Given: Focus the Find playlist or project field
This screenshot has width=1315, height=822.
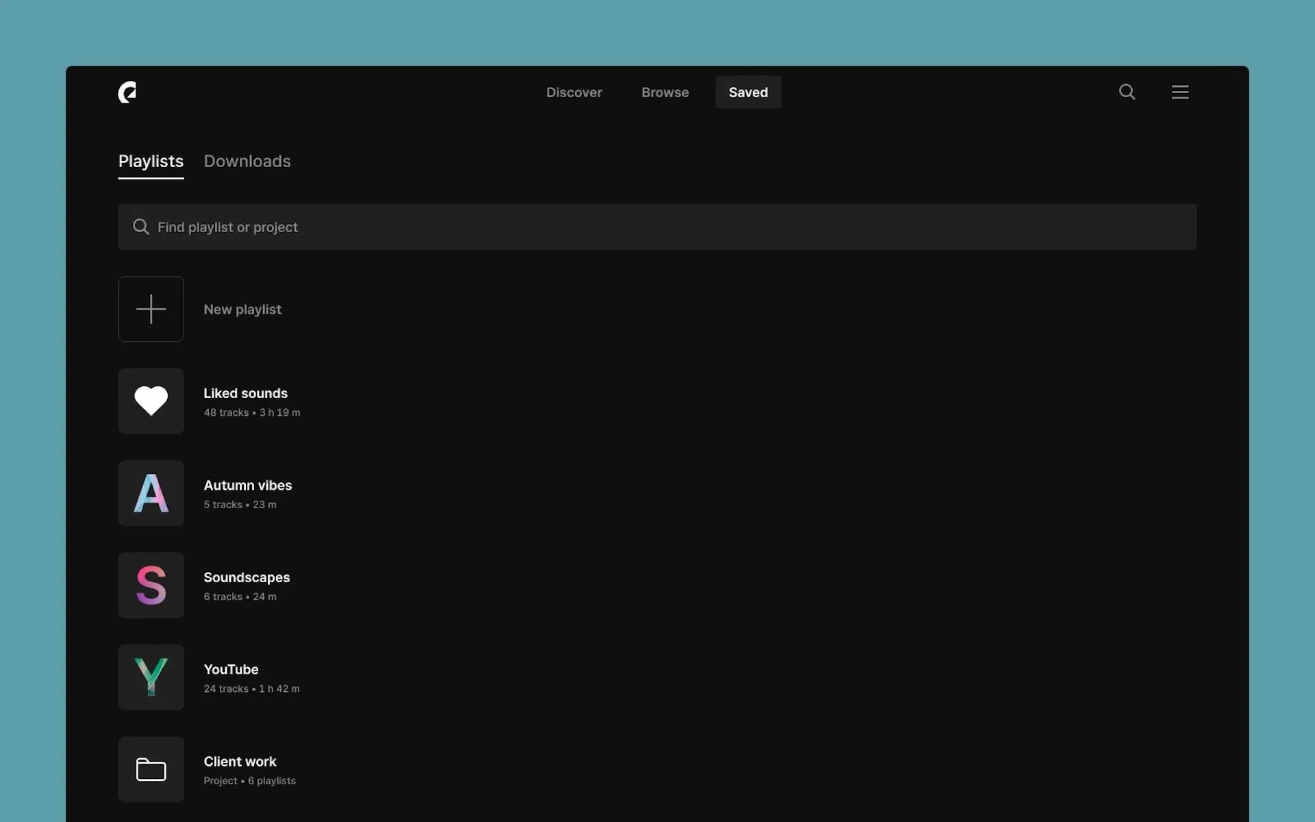Looking at the screenshot, I should point(657,227).
